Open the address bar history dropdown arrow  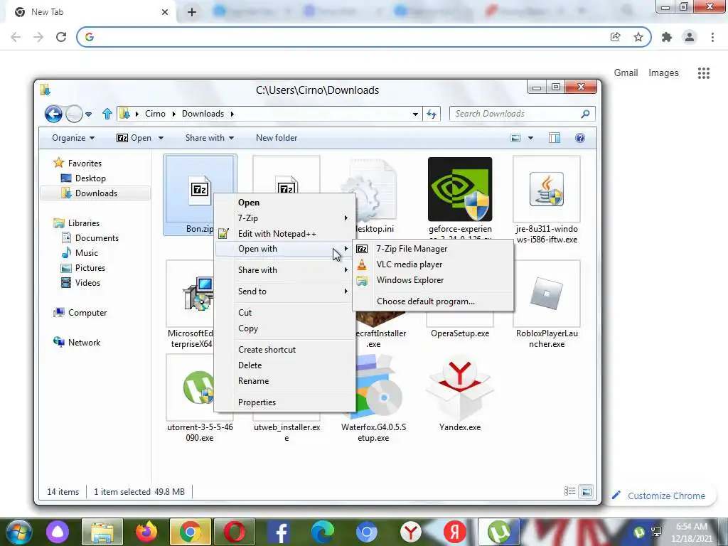(x=415, y=114)
